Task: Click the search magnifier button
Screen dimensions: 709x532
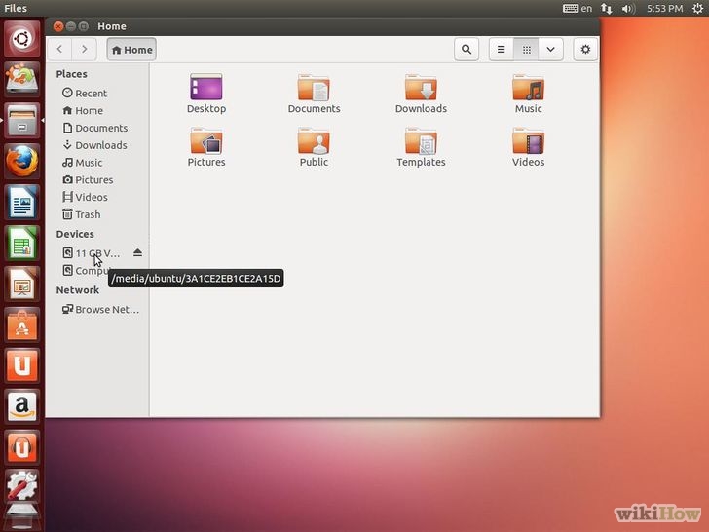Action: point(466,49)
